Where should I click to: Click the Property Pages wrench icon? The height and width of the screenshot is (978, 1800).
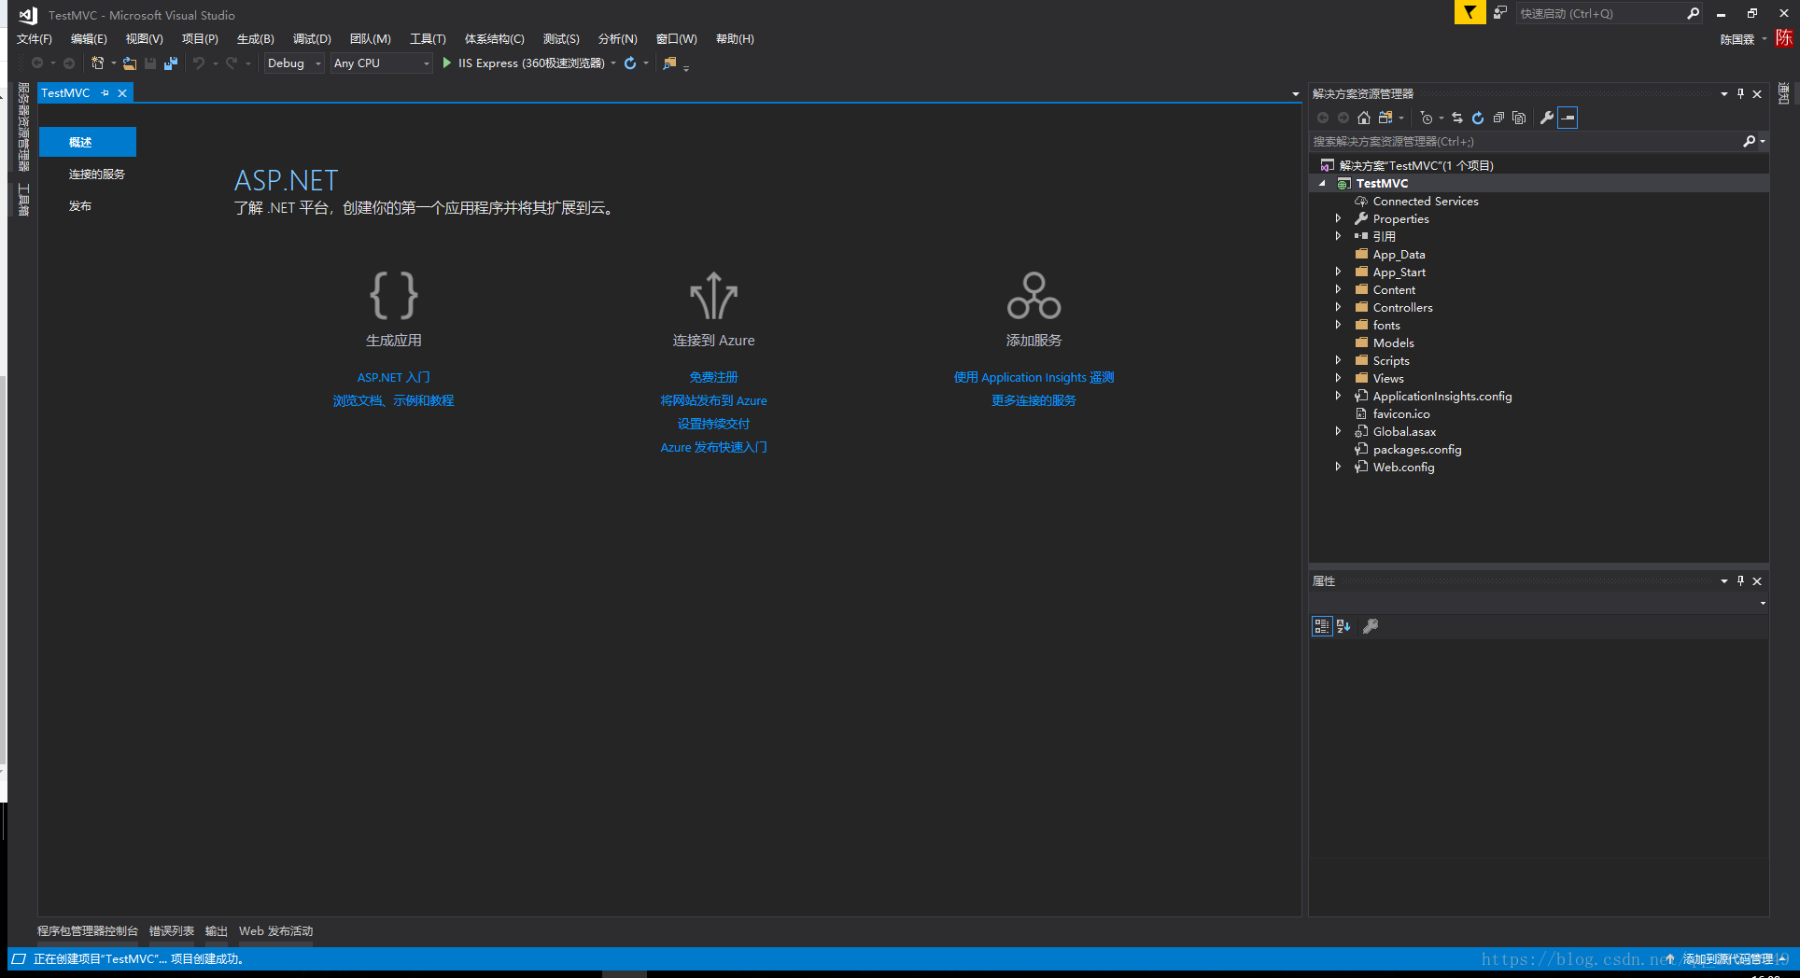(1371, 626)
